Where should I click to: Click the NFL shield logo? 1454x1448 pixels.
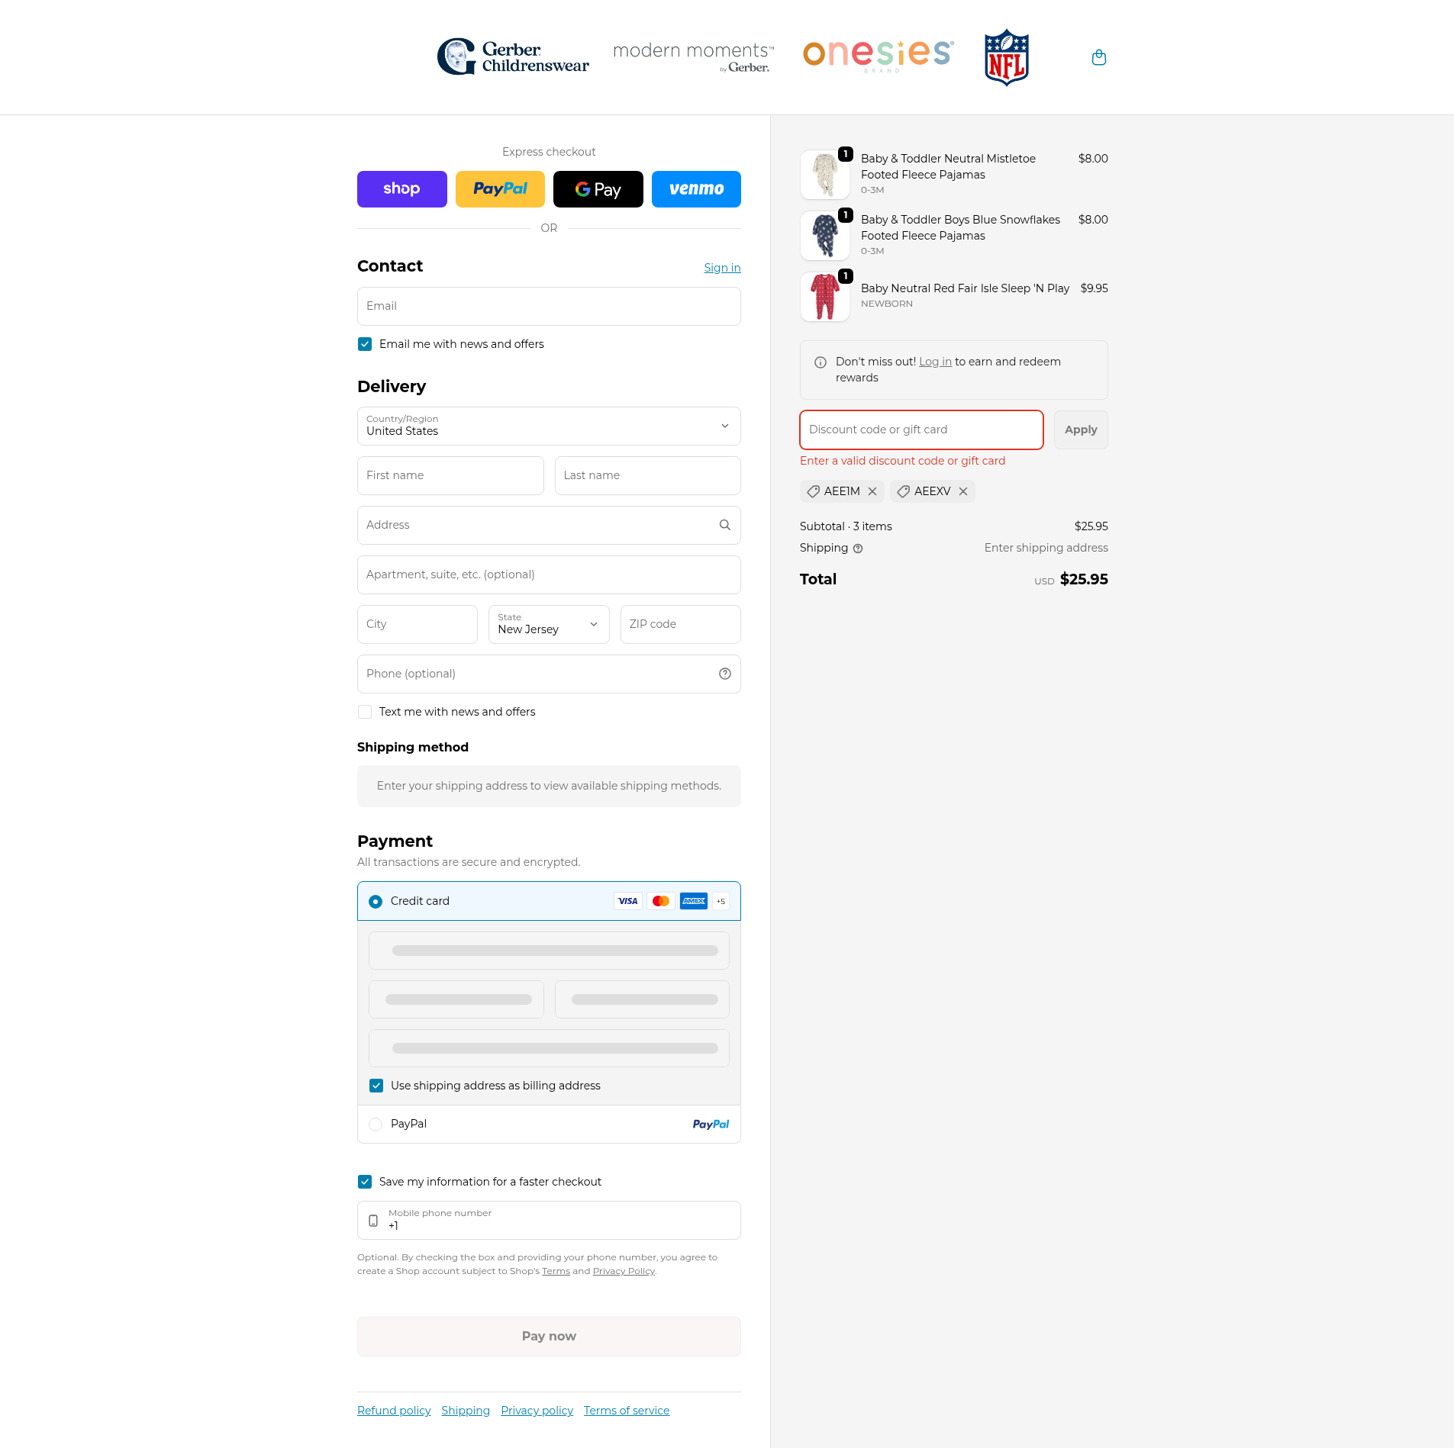[1006, 57]
